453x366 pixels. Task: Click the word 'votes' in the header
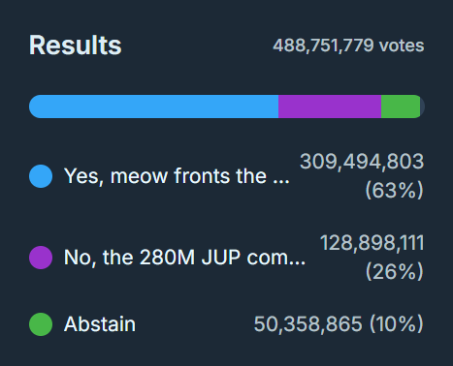(x=402, y=46)
